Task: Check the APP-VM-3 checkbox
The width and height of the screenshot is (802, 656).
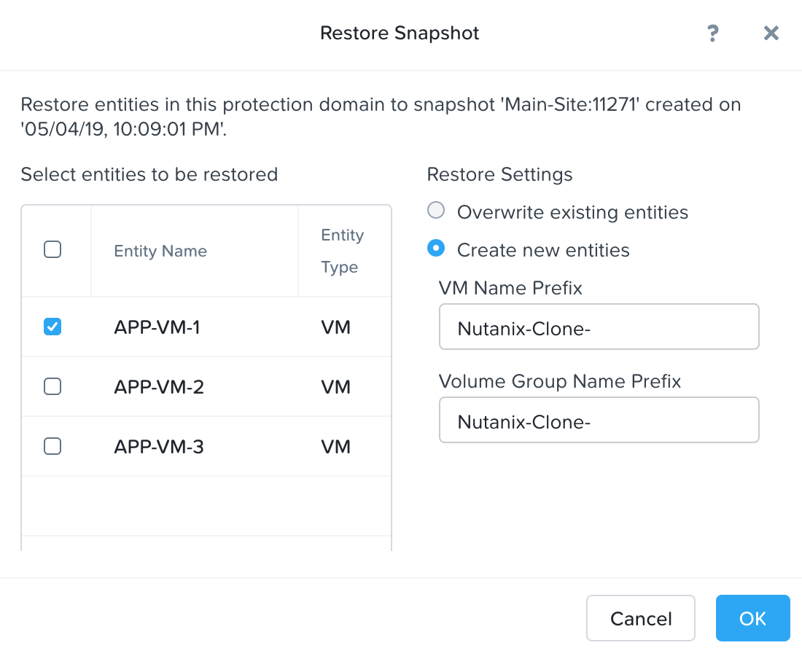Action: pyautogui.click(x=52, y=446)
